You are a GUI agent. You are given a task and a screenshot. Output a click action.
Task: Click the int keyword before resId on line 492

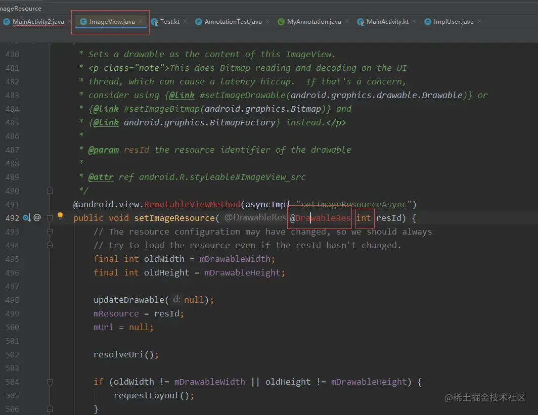point(364,218)
